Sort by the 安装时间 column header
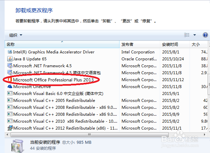 tap(175, 44)
